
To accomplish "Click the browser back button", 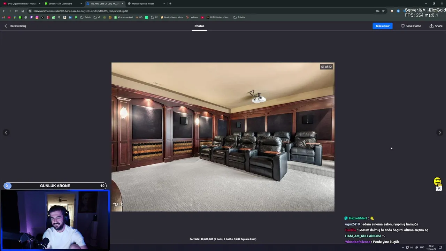I will [x=4, y=11].
